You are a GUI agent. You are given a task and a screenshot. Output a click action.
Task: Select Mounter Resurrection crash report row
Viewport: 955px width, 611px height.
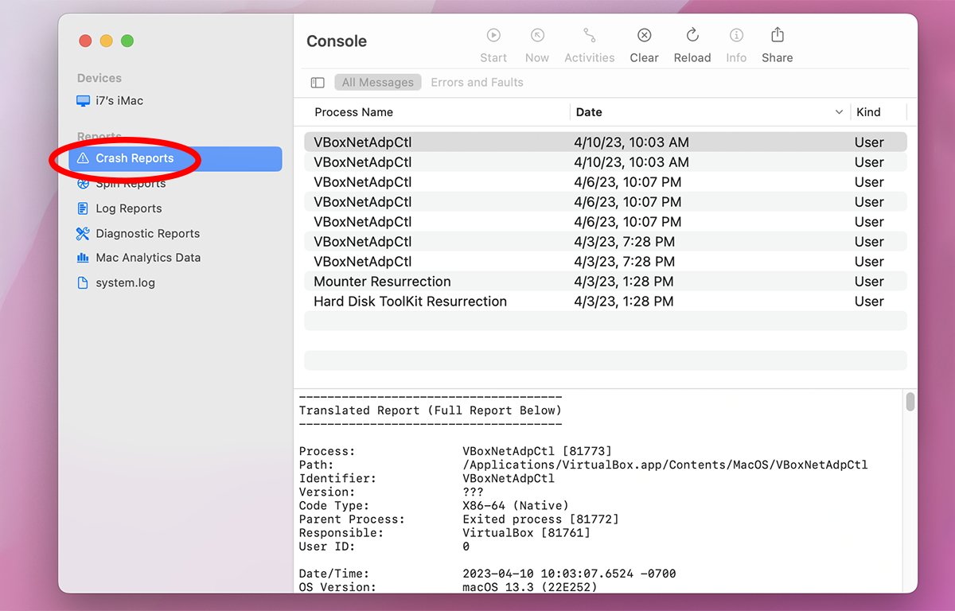pos(606,282)
